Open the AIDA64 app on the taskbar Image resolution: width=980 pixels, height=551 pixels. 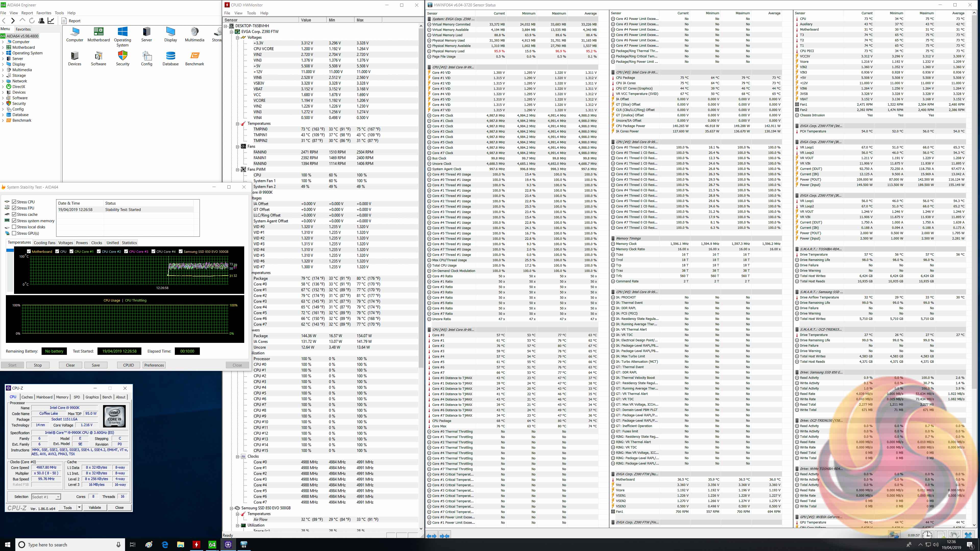[x=212, y=545]
